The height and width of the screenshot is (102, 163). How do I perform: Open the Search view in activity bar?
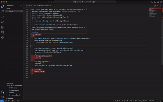coord(2,11)
